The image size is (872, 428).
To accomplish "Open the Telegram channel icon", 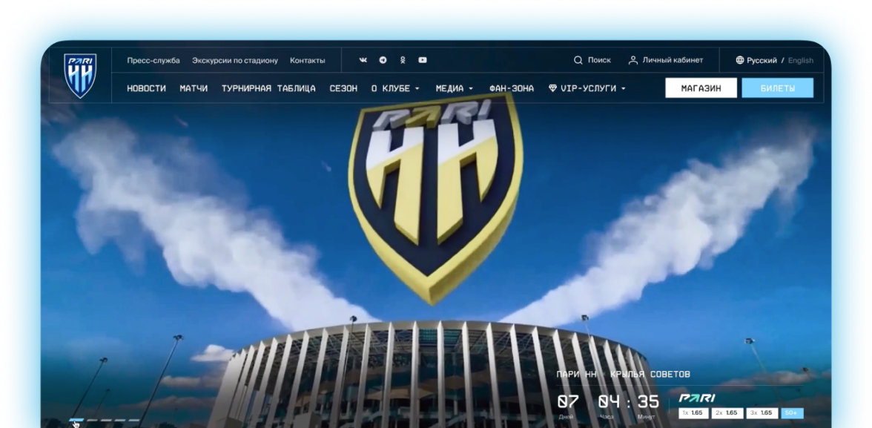I will pyautogui.click(x=383, y=60).
